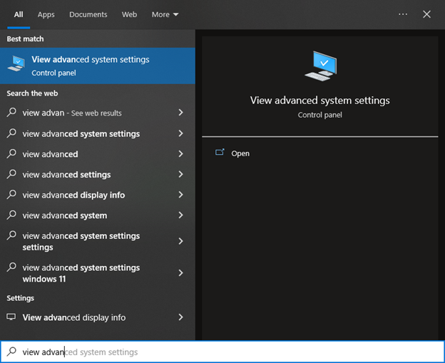
Task: Click the large computer icon in preview pane
Action: pyautogui.click(x=321, y=66)
